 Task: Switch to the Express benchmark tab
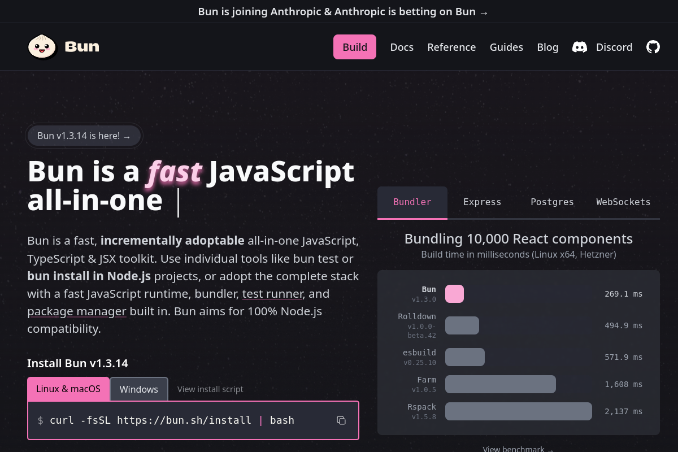click(482, 202)
